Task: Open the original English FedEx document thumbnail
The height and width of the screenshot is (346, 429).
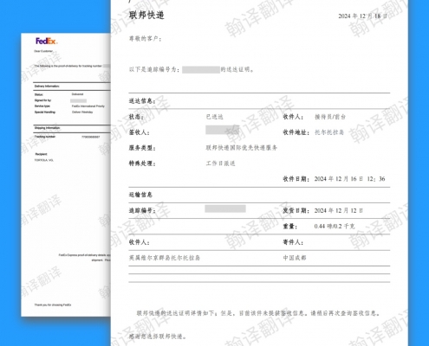Action: click(66, 175)
